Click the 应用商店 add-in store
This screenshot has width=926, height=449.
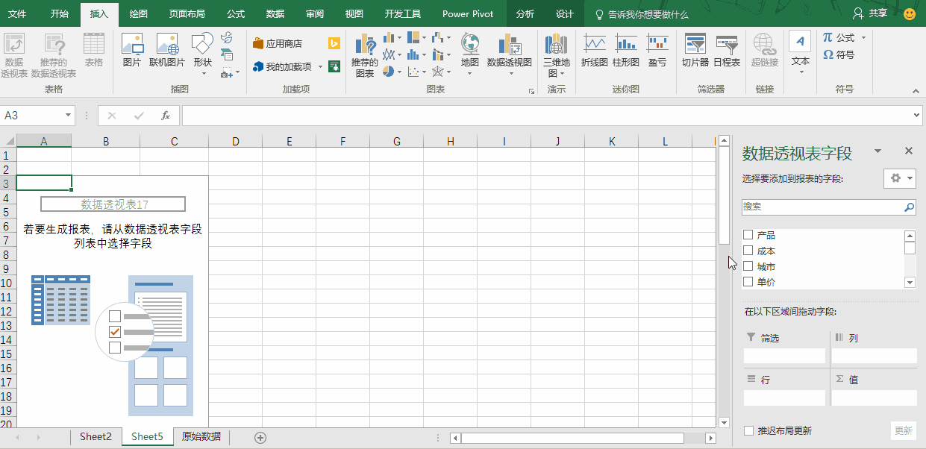tap(278, 43)
